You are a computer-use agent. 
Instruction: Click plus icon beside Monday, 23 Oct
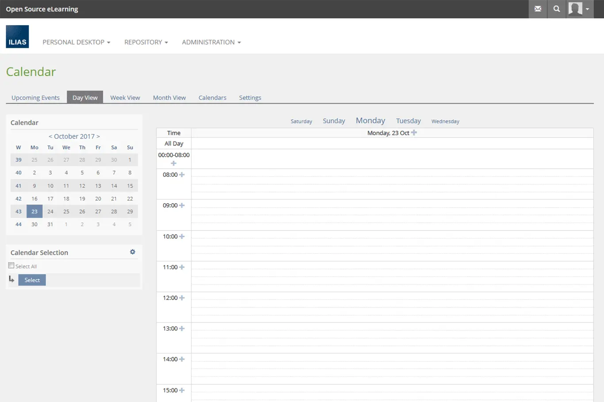click(414, 133)
